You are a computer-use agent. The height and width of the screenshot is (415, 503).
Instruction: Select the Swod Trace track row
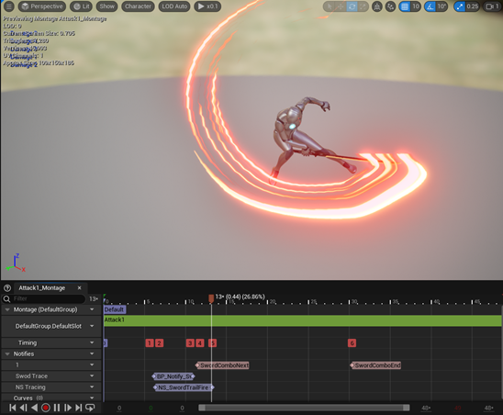click(51, 376)
